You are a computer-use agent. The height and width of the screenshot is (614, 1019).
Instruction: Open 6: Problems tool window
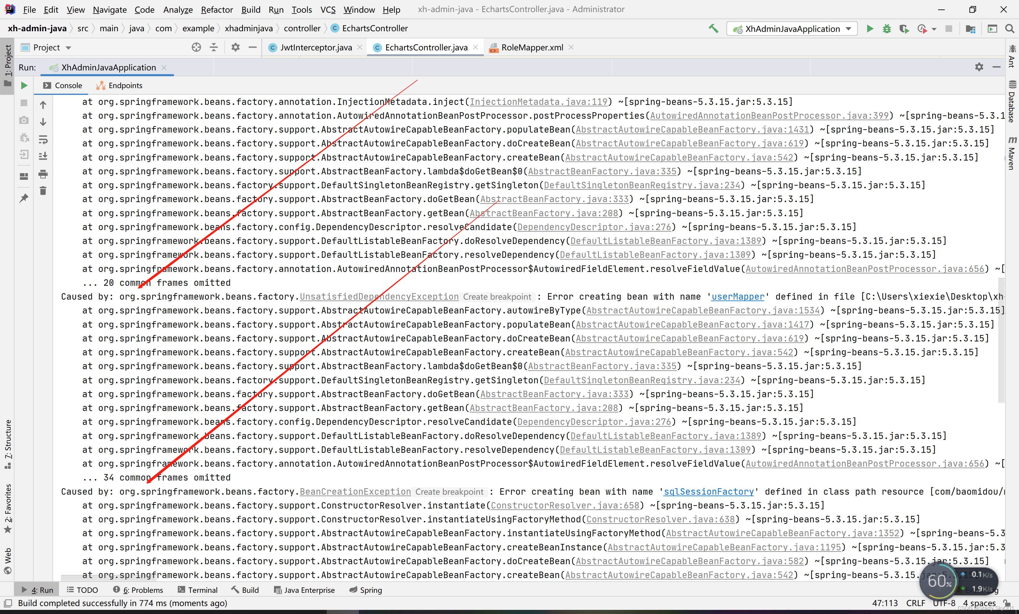138,590
